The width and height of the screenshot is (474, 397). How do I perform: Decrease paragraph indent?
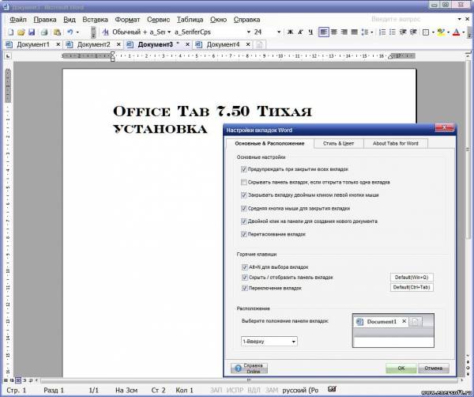pyautogui.click(x=403, y=32)
